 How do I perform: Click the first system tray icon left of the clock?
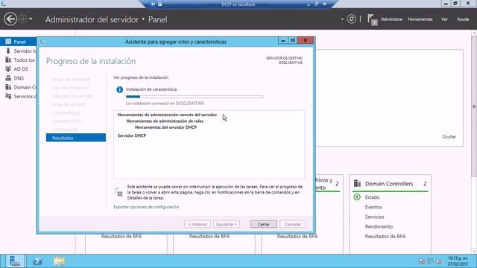(x=421, y=261)
